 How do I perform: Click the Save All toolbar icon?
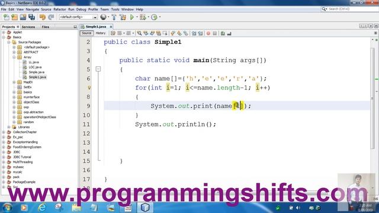(31, 17)
